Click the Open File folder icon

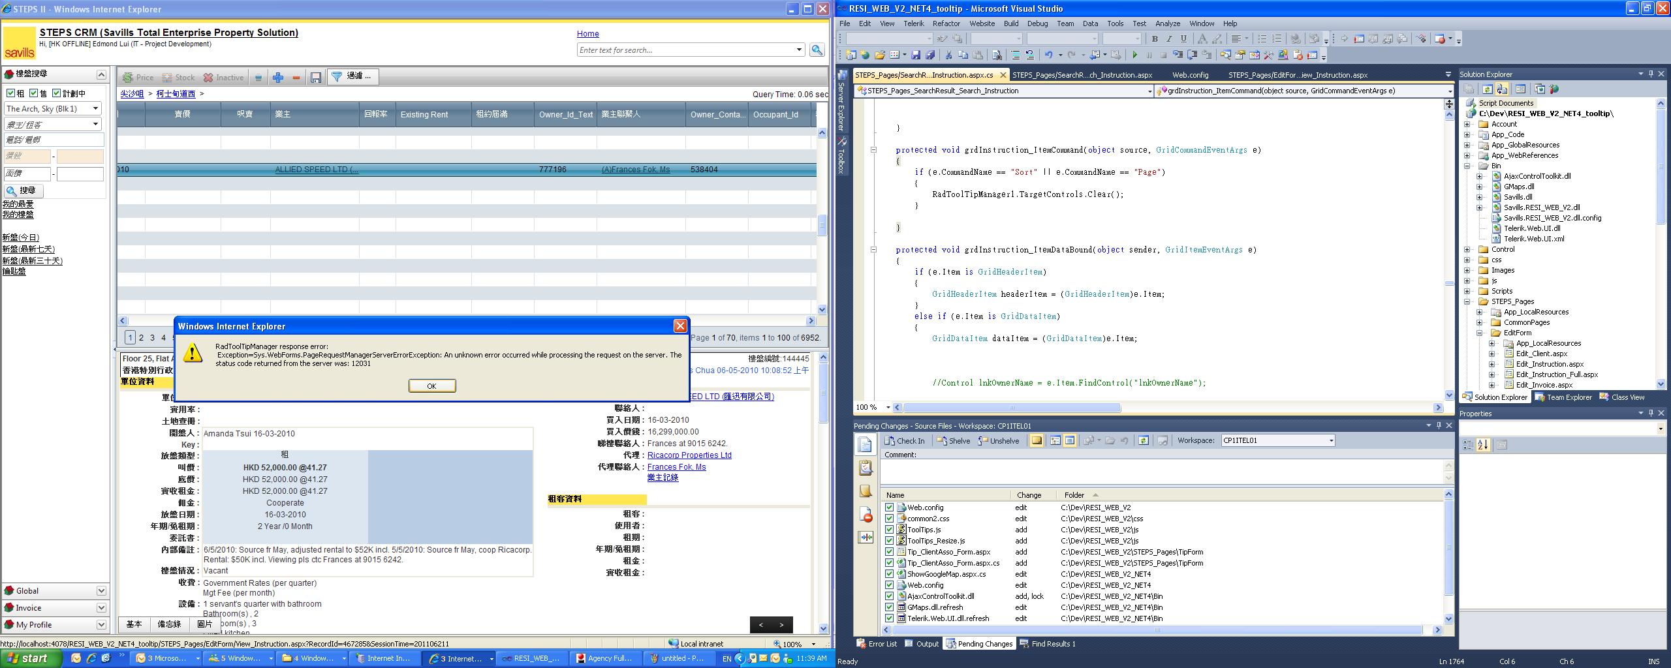(879, 55)
